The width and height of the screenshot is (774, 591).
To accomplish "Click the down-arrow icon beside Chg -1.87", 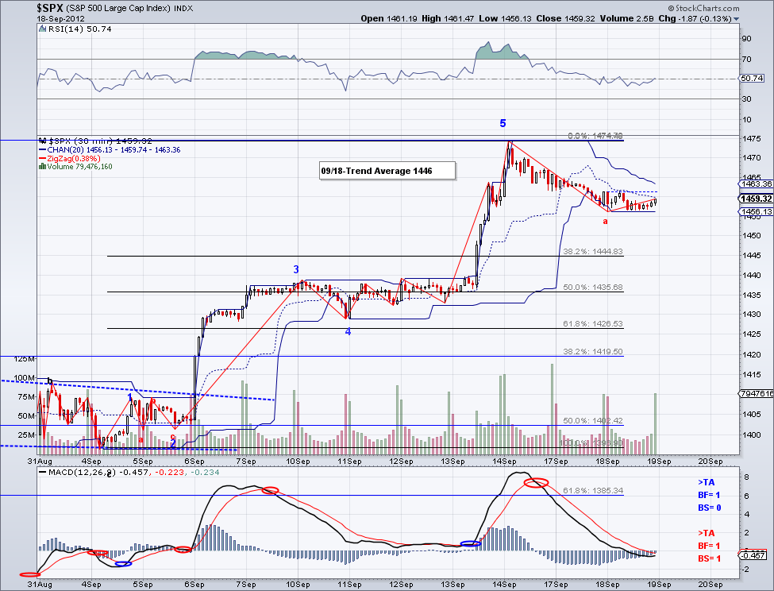I will pos(737,19).
